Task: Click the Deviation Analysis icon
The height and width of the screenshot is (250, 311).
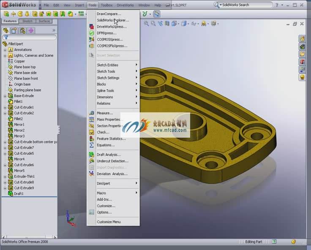Action: coord(91,174)
